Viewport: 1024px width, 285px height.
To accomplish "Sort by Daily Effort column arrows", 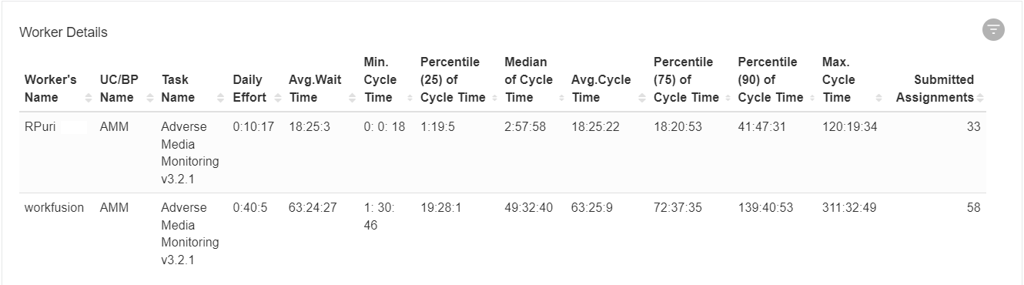I will tap(278, 98).
